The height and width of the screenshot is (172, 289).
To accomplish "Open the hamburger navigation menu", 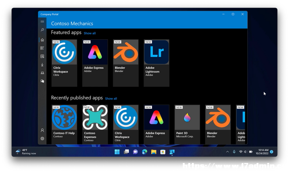I will (x=42, y=22).
